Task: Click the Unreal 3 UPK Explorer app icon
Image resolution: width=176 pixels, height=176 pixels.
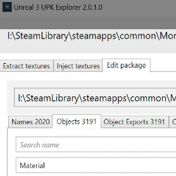Action: point(7,7)
